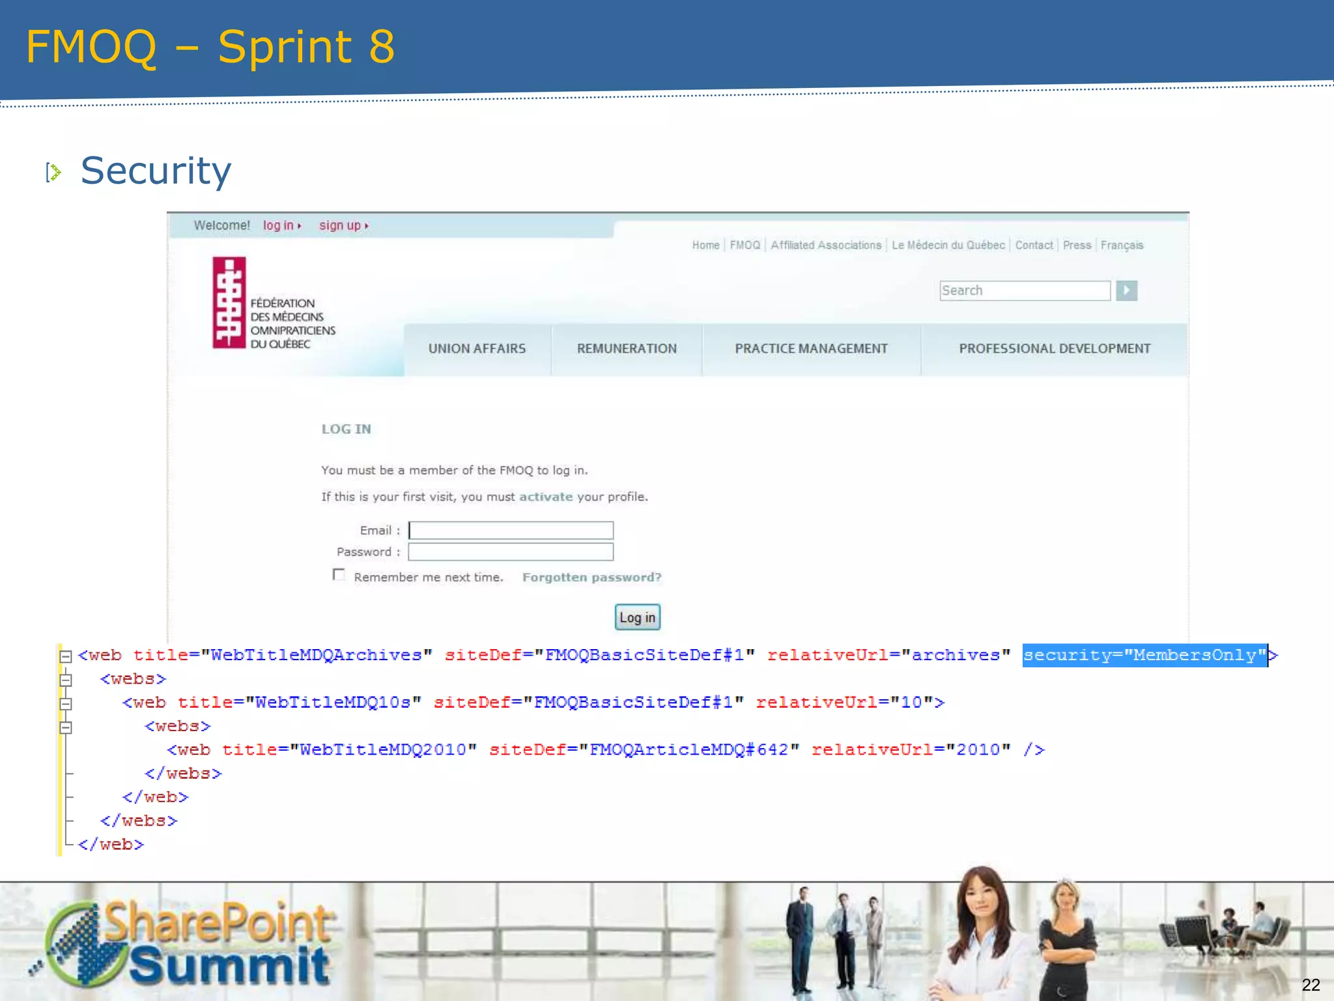
Task: Click the highlighted security="MembersOnly" attribute
Action: pos(1144,655)
